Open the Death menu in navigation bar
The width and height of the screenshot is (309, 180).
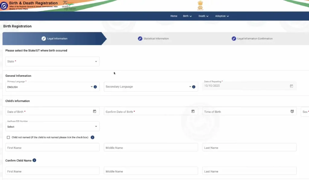203,16
